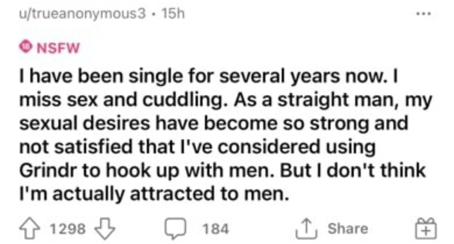Click the pink 18 NSFW badge icon
The height and width of the screenshot is (244, 454).
(x=26, y=47)
